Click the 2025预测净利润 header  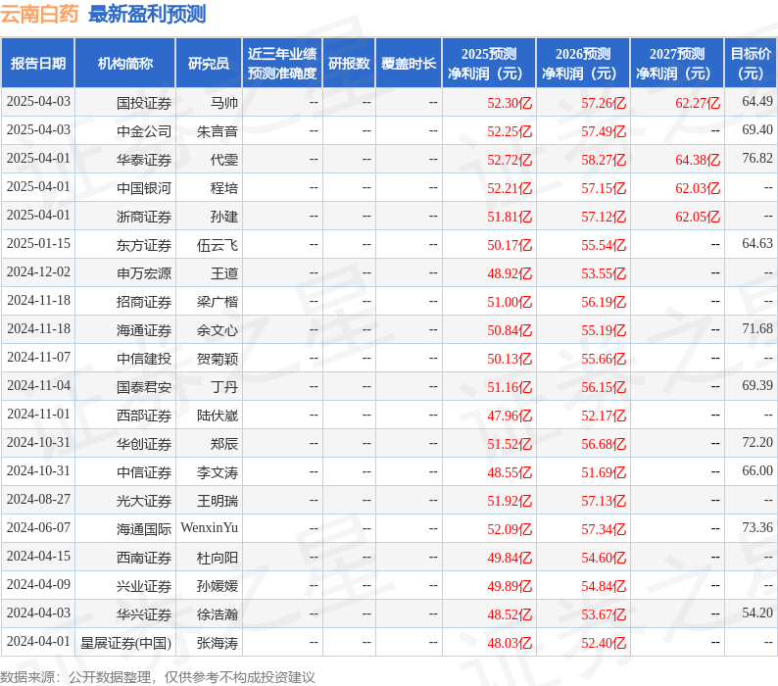(x=489, y=64)
